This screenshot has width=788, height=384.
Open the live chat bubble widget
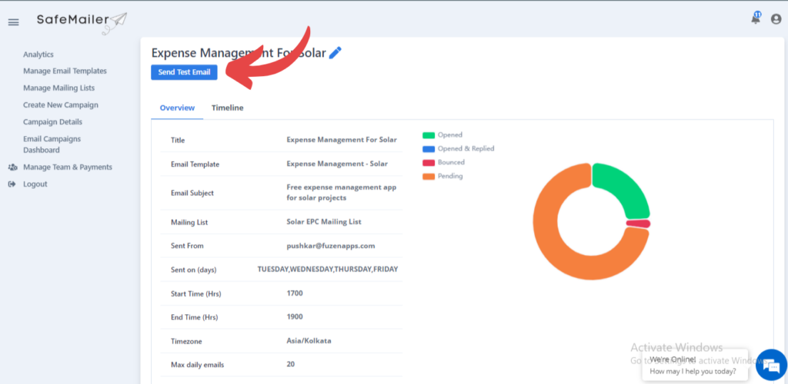click(x=771, y=365)
